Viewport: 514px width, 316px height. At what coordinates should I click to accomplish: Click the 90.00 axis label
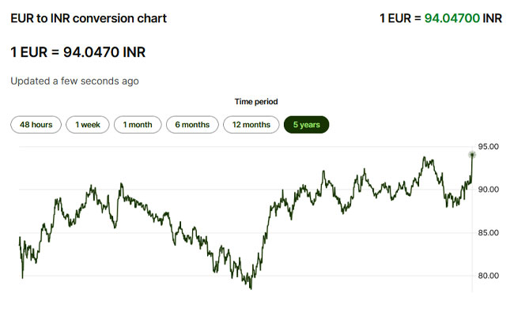pyautogui.click(x=488, y=190)
